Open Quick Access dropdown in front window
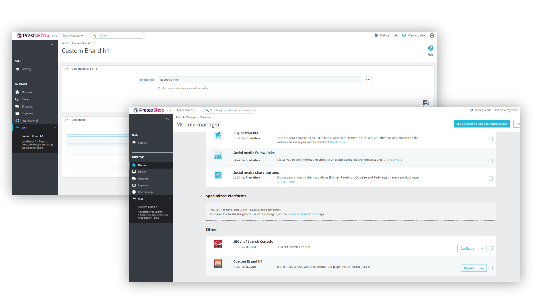Screen dimensions: 534x304 click(x=186, y=110)
